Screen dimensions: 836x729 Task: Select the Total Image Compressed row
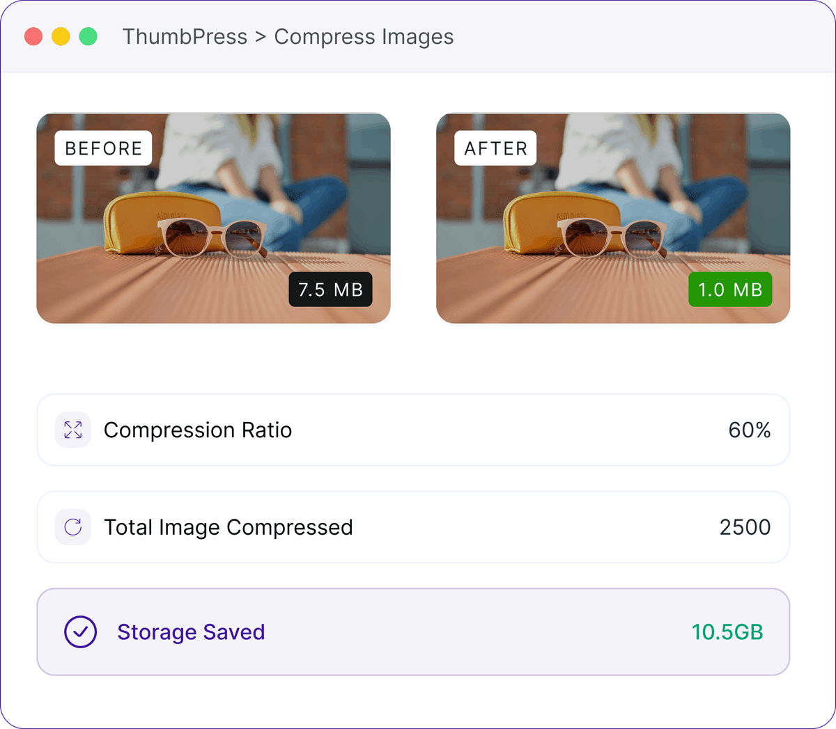tap(413, 527)
